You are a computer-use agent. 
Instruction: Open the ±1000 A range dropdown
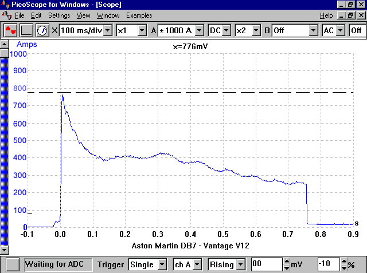200,30
